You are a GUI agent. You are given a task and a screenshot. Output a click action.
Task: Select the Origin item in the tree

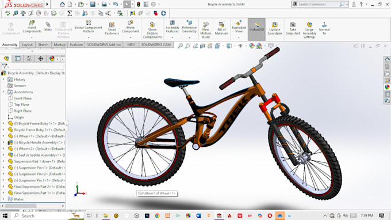point(19,117)
